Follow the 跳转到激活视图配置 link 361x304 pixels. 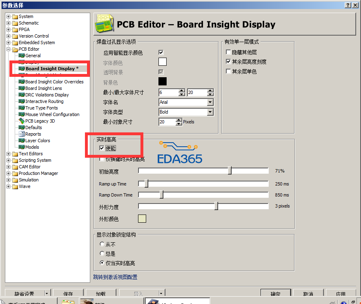click(115, 277)
